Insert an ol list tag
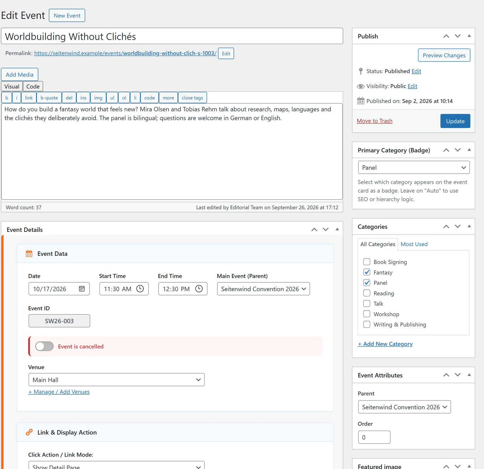 point(124,98)
